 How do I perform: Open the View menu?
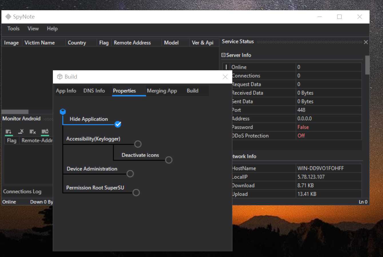(x=33, y=29)
